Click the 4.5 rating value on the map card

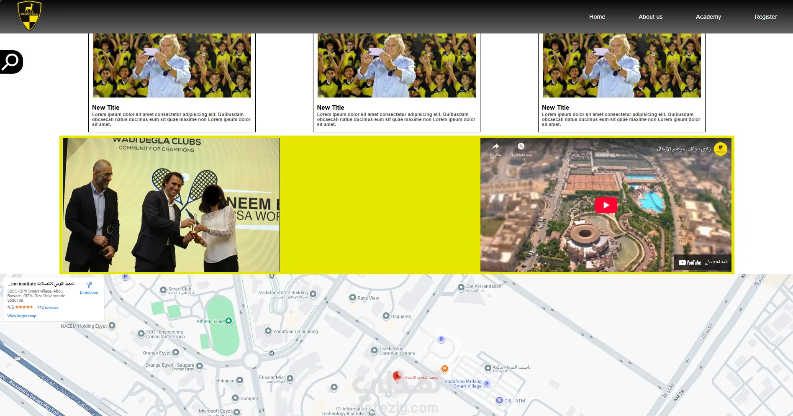[10, 307]
